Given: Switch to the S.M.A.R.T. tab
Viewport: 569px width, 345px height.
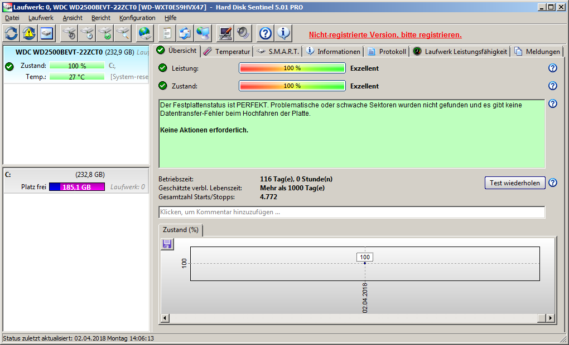Looking at the screenshot, I should [278, 51].
